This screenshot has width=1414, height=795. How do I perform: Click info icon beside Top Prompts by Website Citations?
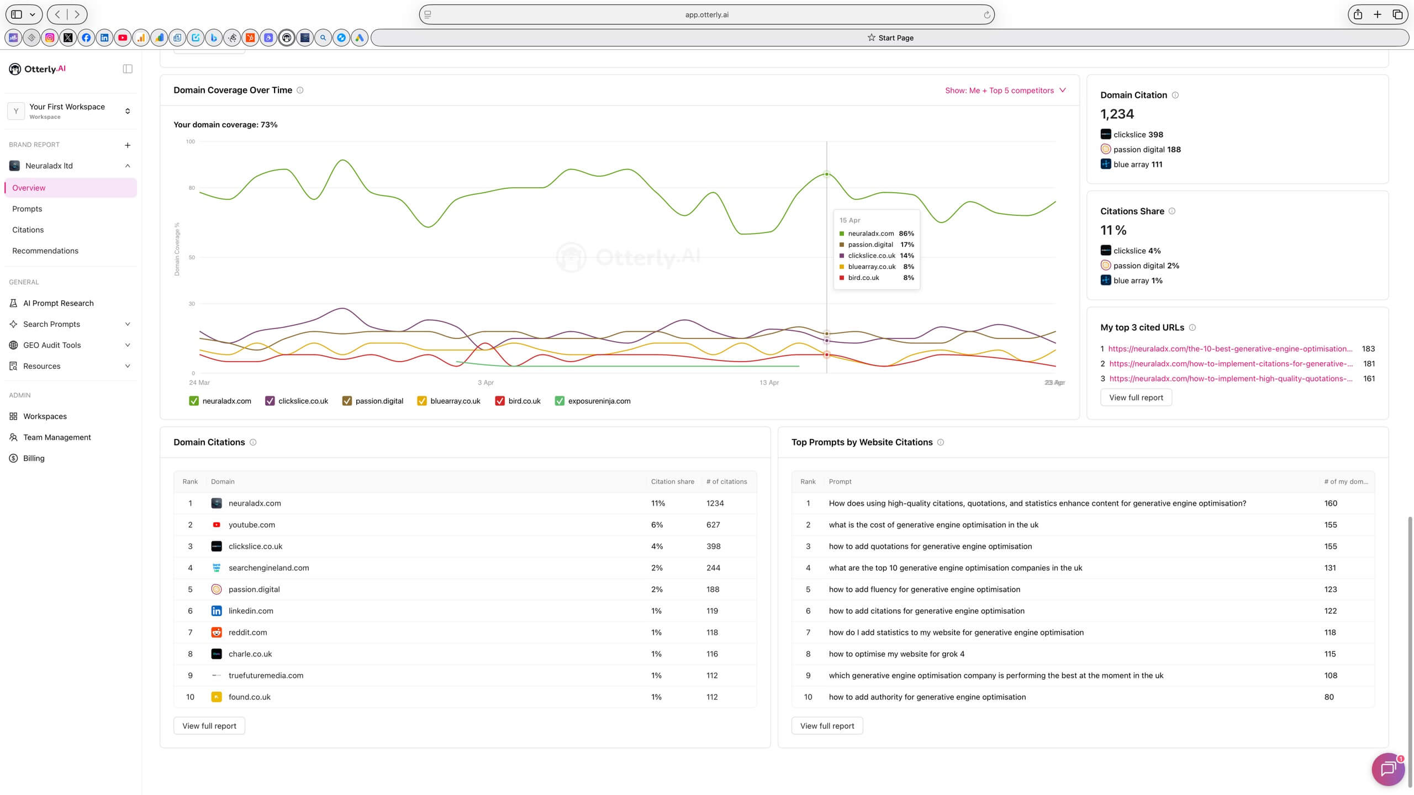[x=941, y=442]
